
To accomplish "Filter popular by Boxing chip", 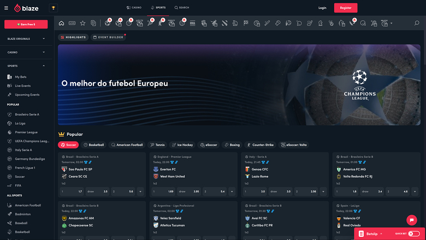I will (232, 145).
